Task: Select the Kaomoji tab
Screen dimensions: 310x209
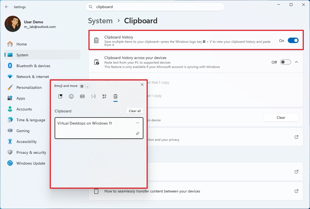Action: click(x=93, y=96)
